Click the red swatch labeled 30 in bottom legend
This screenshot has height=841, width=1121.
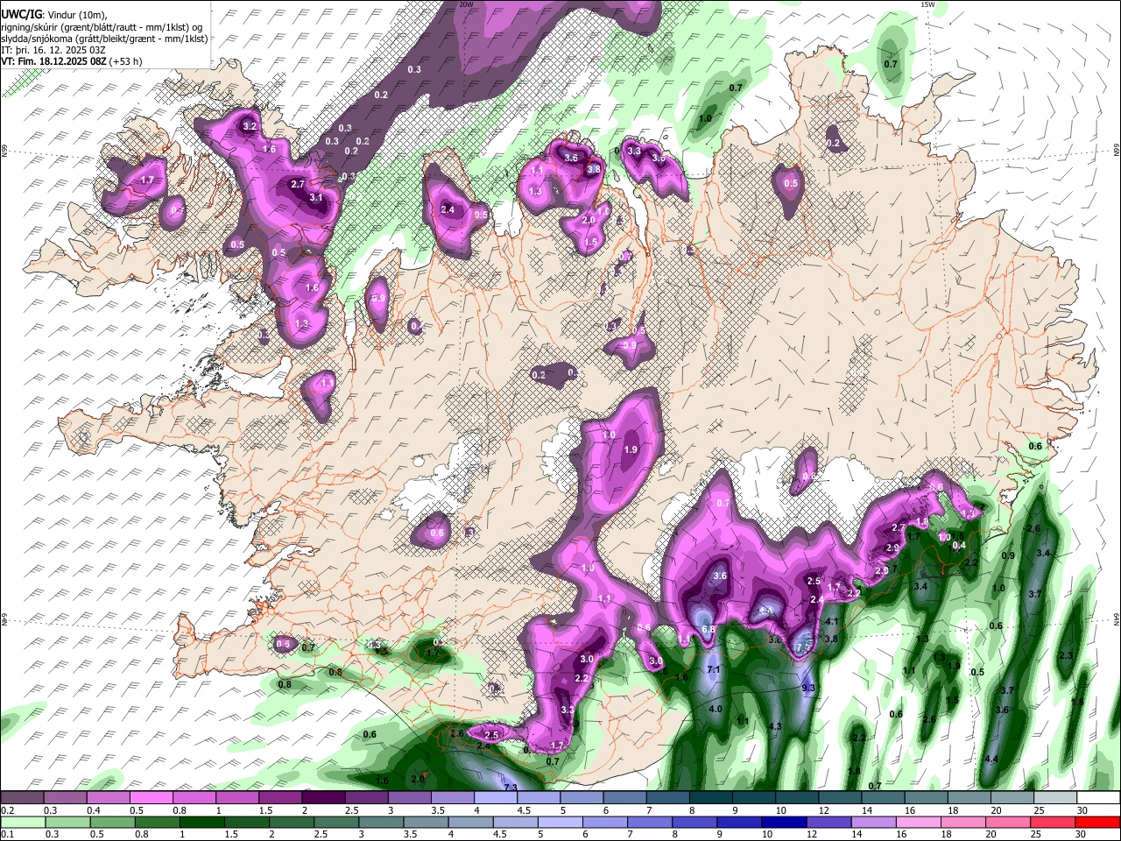click(1097, 823)
